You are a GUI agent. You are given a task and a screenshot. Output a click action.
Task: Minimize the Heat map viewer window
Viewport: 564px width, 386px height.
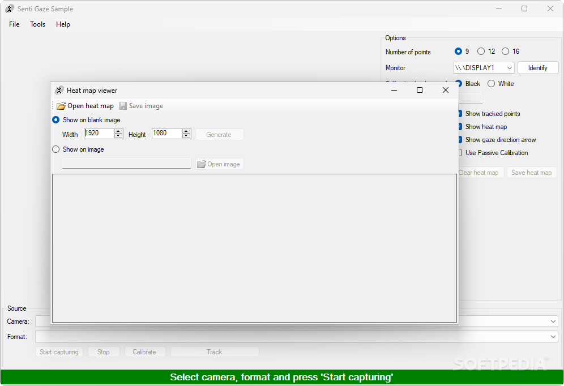point(394,90)
